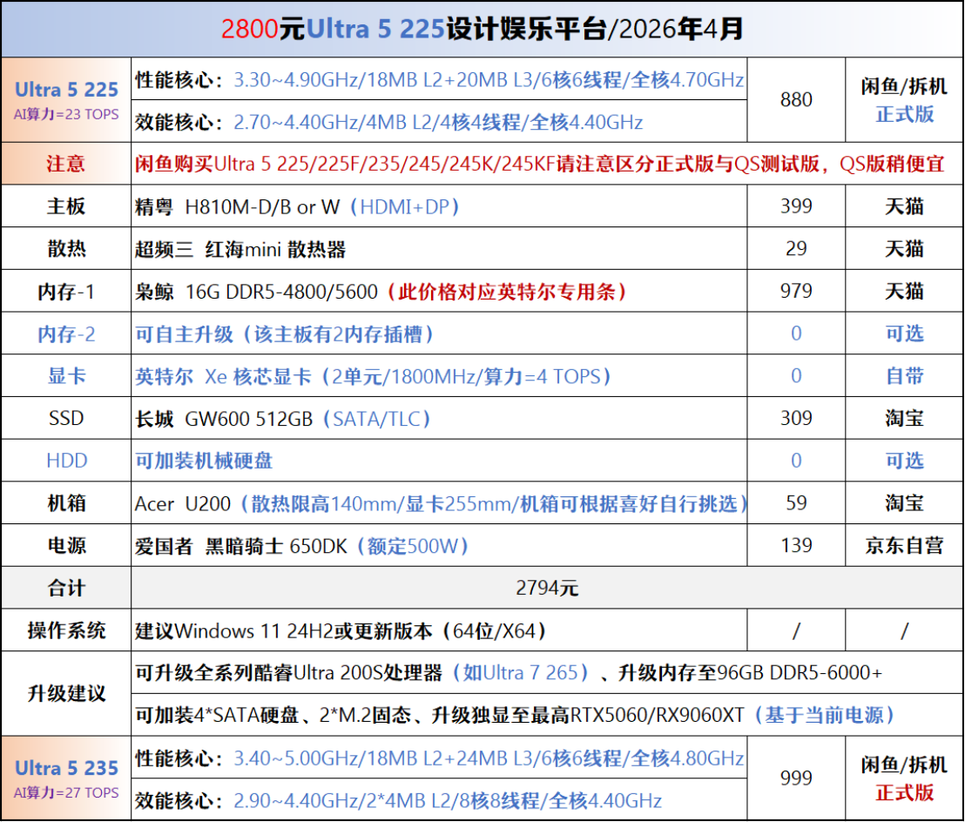Screen dimensions: 965x822
Task: Click the '散热' row label
Action: pos(66,248)
